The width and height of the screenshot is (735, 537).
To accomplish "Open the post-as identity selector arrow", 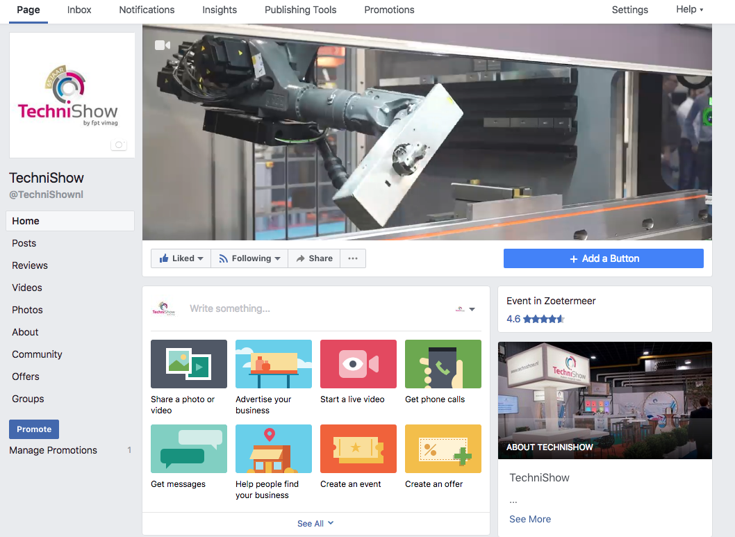I will tap(472, 309).
